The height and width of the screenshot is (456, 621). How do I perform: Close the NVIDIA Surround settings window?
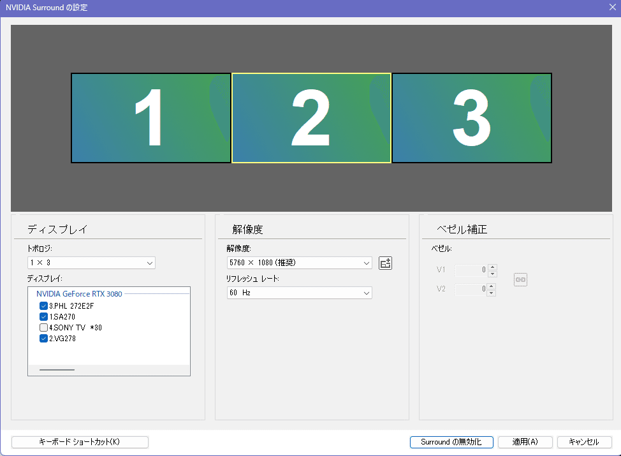612,8
